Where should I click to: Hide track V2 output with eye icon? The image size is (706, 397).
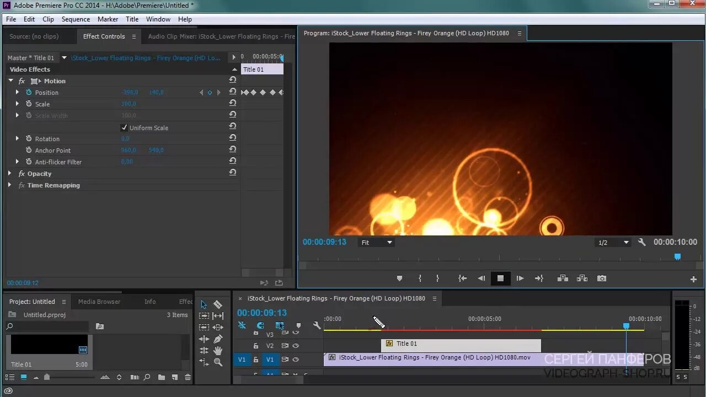[x=296, y=346]
